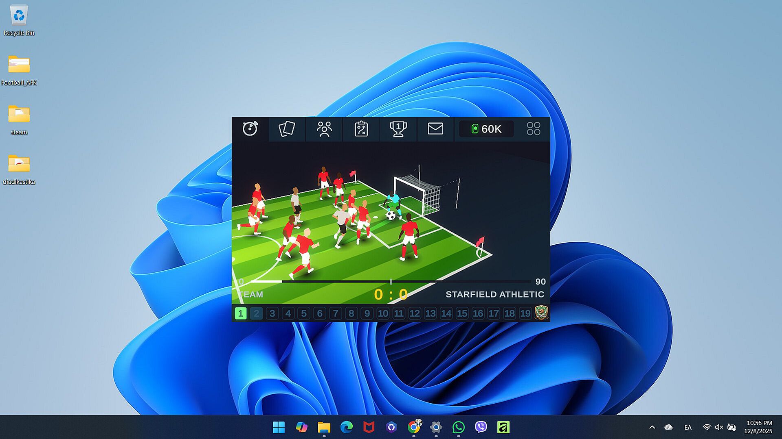Open the squad people icon

tap(324, 129)
